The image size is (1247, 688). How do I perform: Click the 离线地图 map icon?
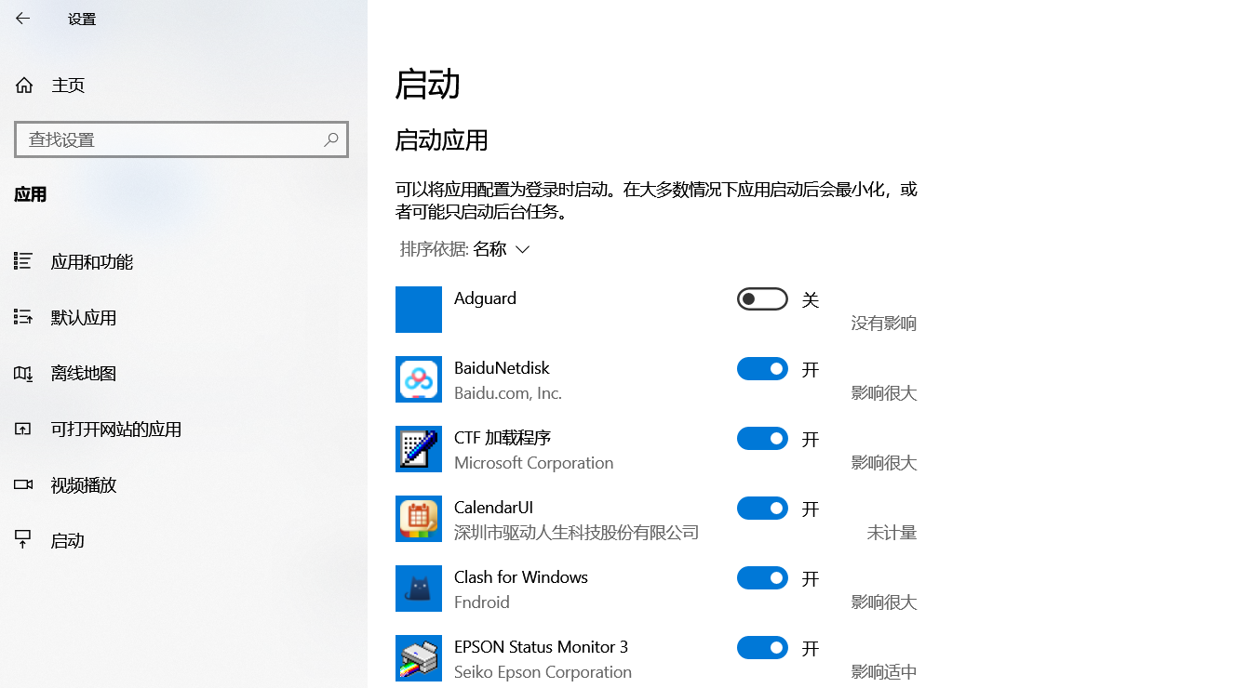(23, 373)
